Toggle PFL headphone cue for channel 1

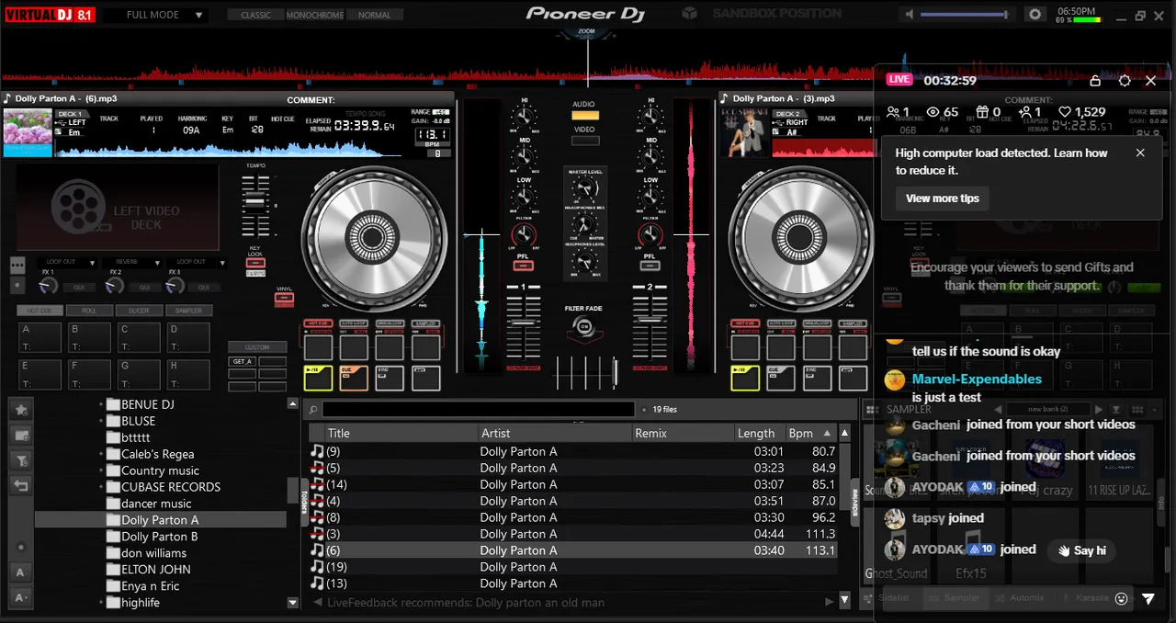524,266
